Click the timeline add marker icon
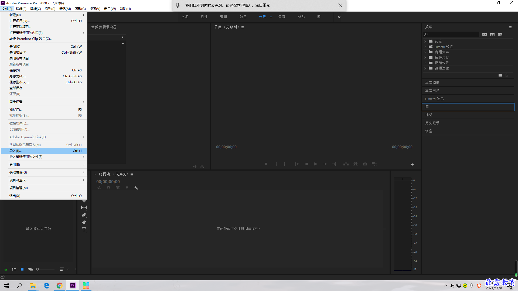This screenshot has height=291, width=518. [x=127, y=188]
